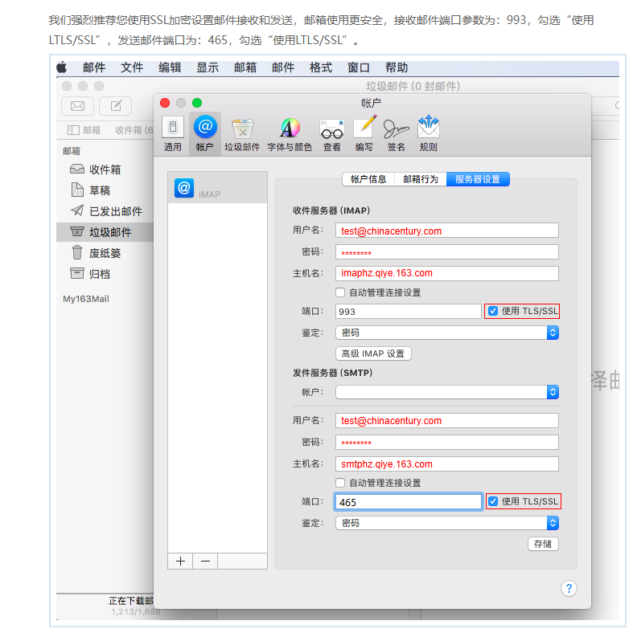Open the Window (窗口) menu

point(359,67)
